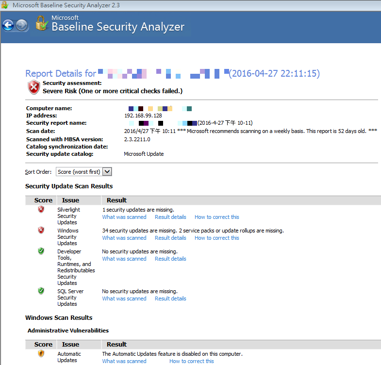Click yellow shield icon for Automatic Updates
The image size is (381, 365).
(x=41, y=354)
